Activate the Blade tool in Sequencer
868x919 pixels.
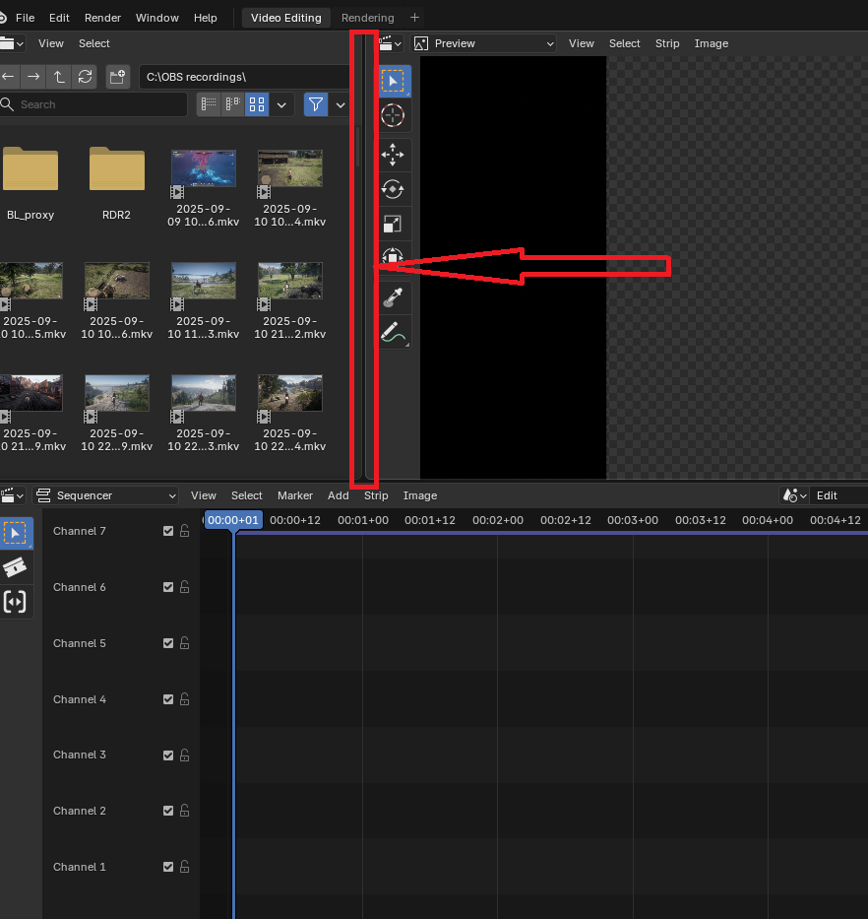[15, 567]
